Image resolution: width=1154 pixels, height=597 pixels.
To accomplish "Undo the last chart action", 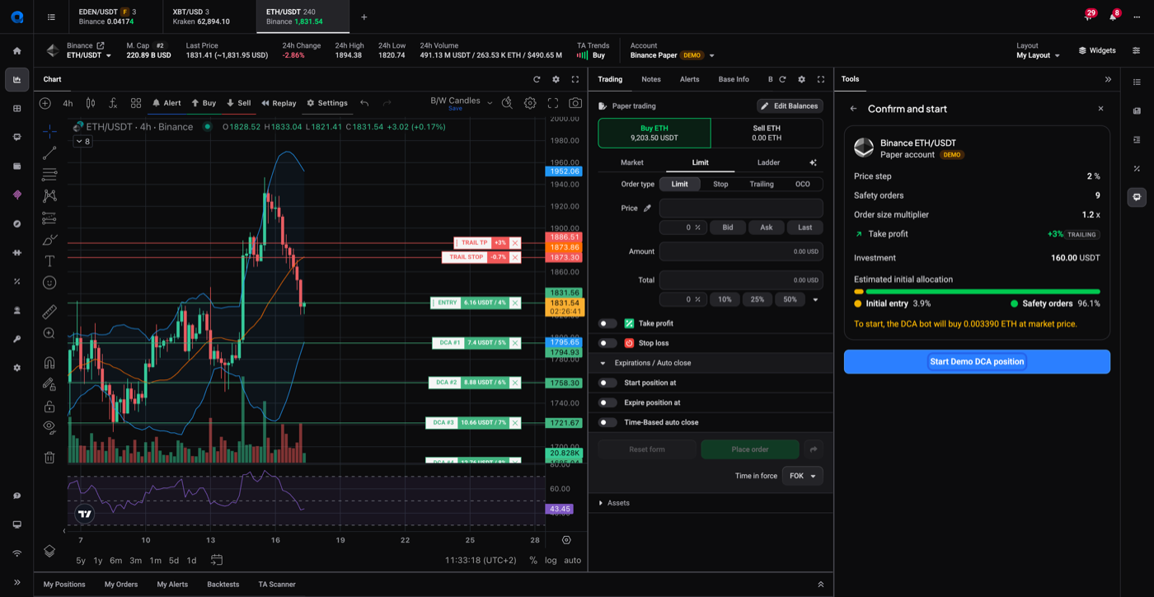I will [x=364, y=103].
